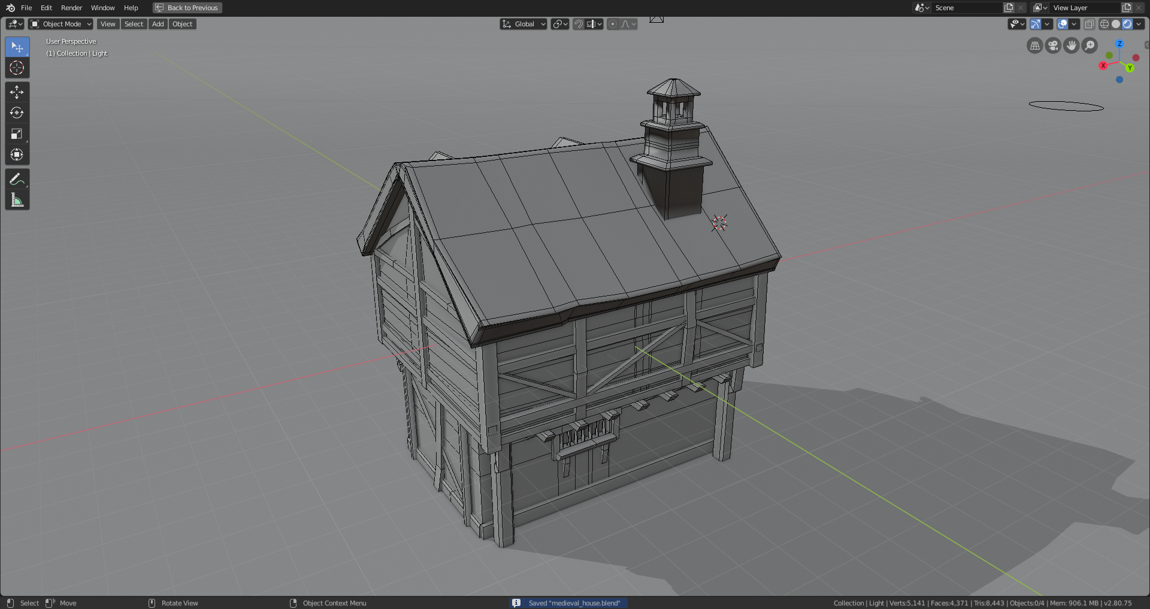Select the Cursor tool

(17, 68)
